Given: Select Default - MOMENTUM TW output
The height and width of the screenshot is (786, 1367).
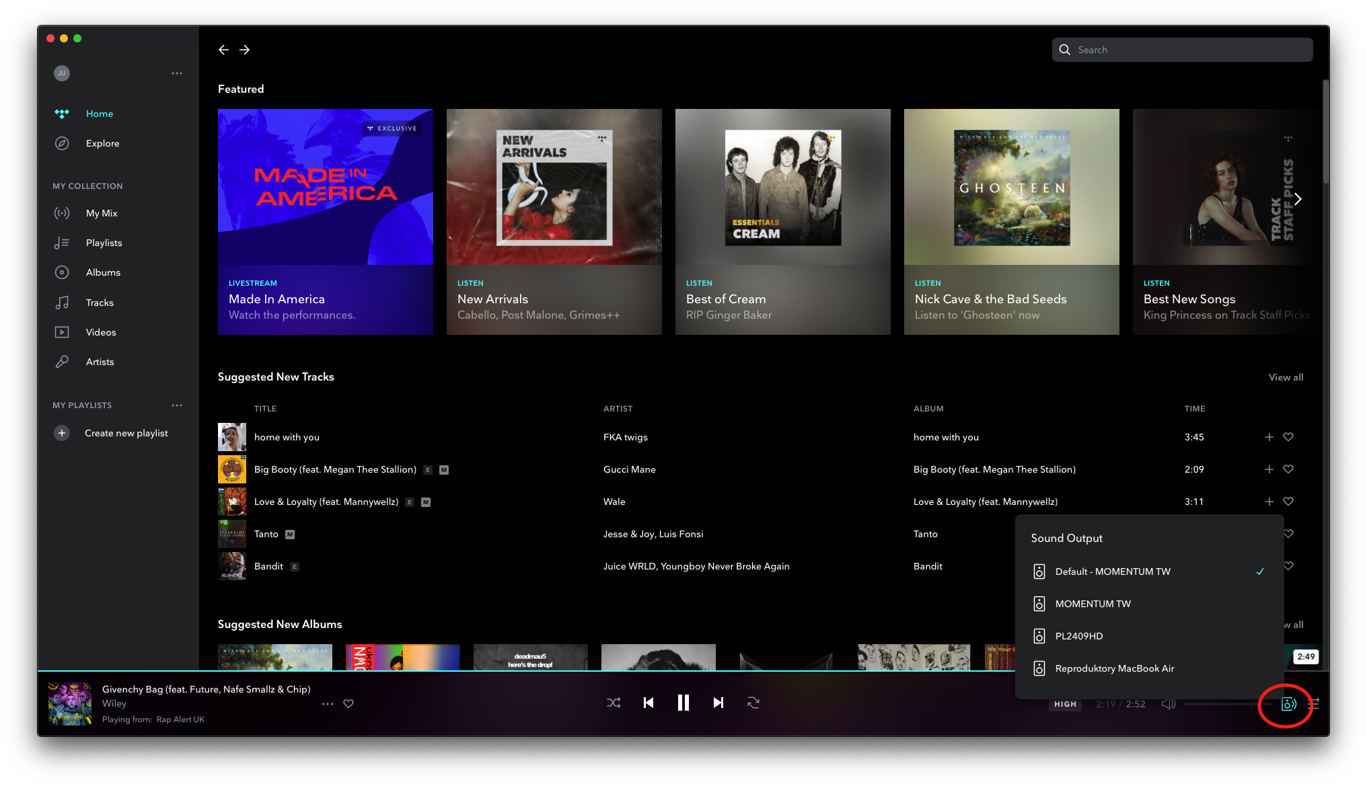Looking at the screenshot, I should point(1149,572).
